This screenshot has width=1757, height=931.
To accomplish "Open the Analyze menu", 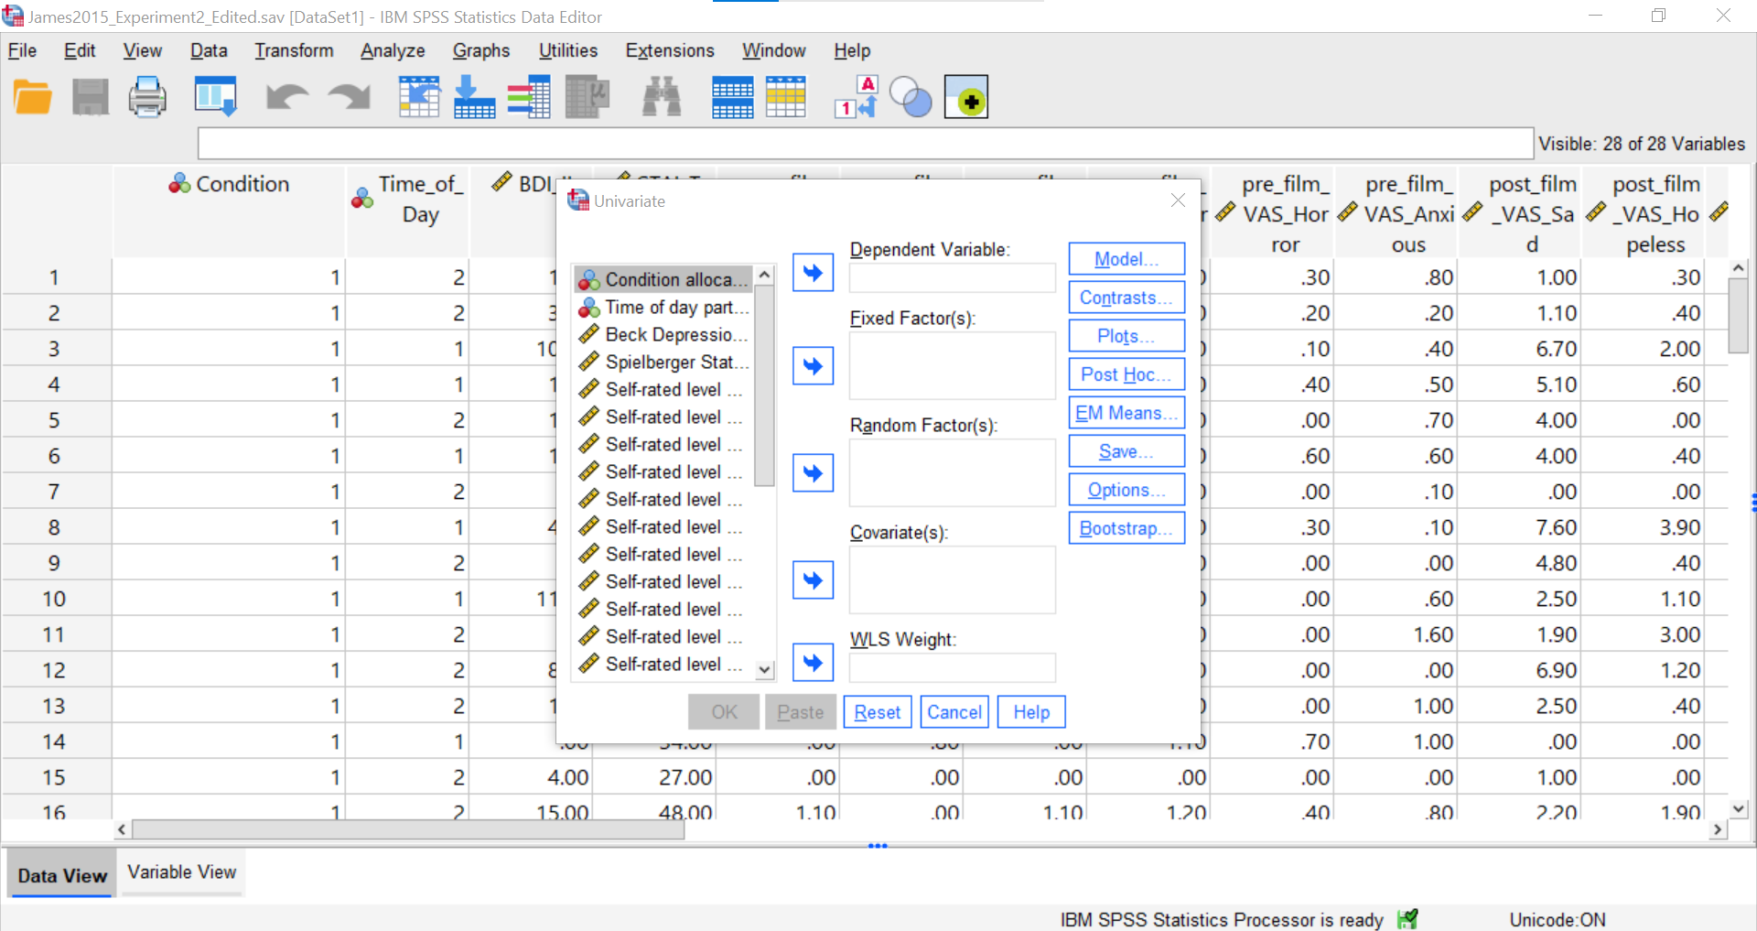I will pyautogui.click(x=393, y=51).
